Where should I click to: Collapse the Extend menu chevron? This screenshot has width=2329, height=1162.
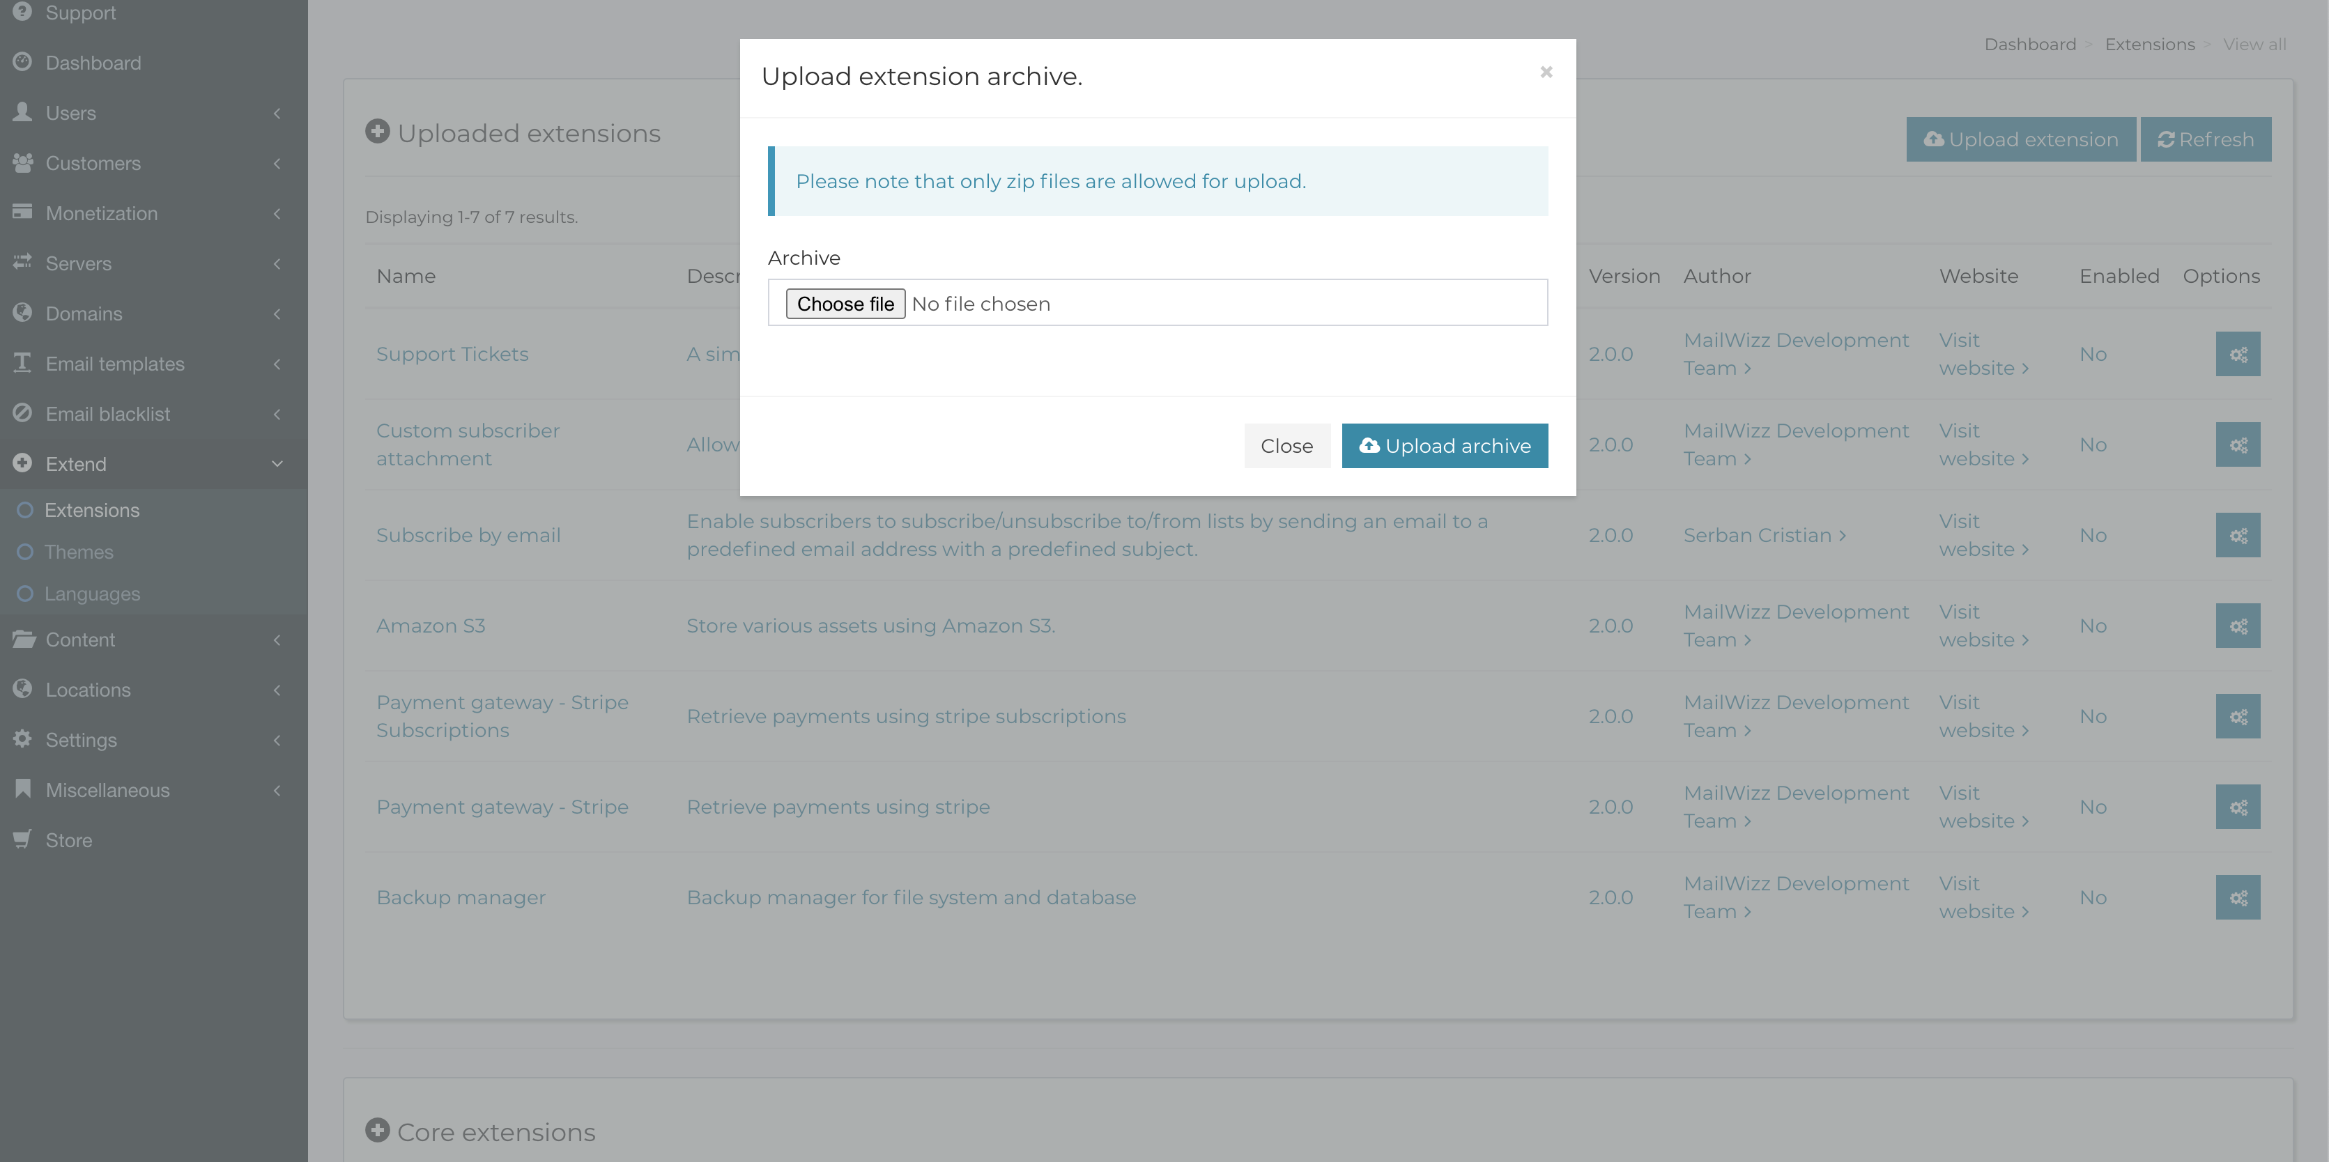coord(277,465)
